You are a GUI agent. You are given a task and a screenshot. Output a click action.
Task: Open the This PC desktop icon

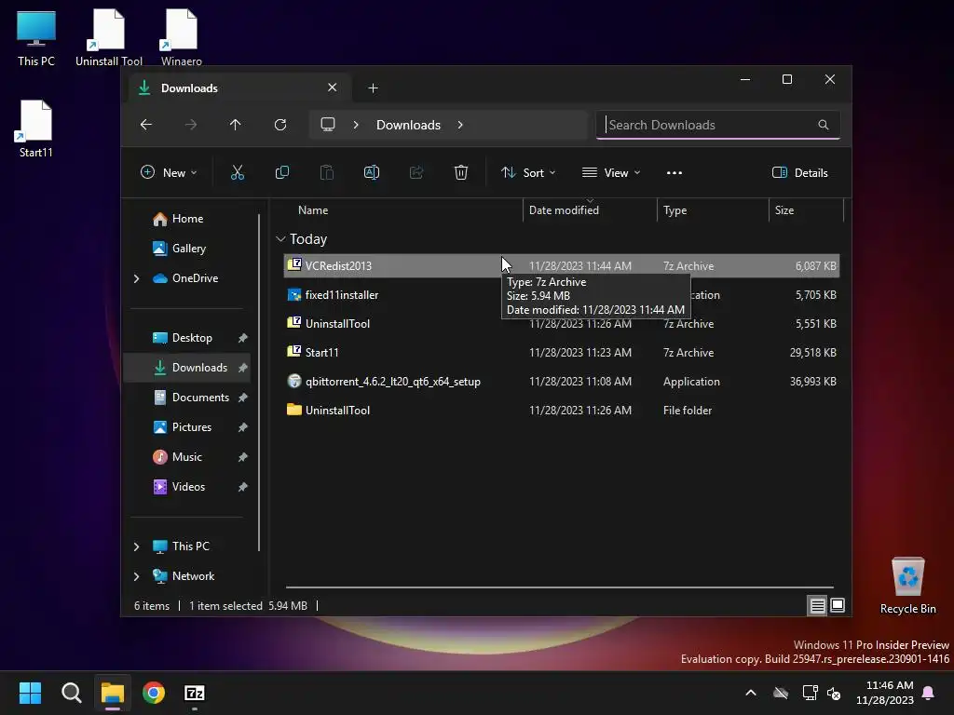[36, 37]
